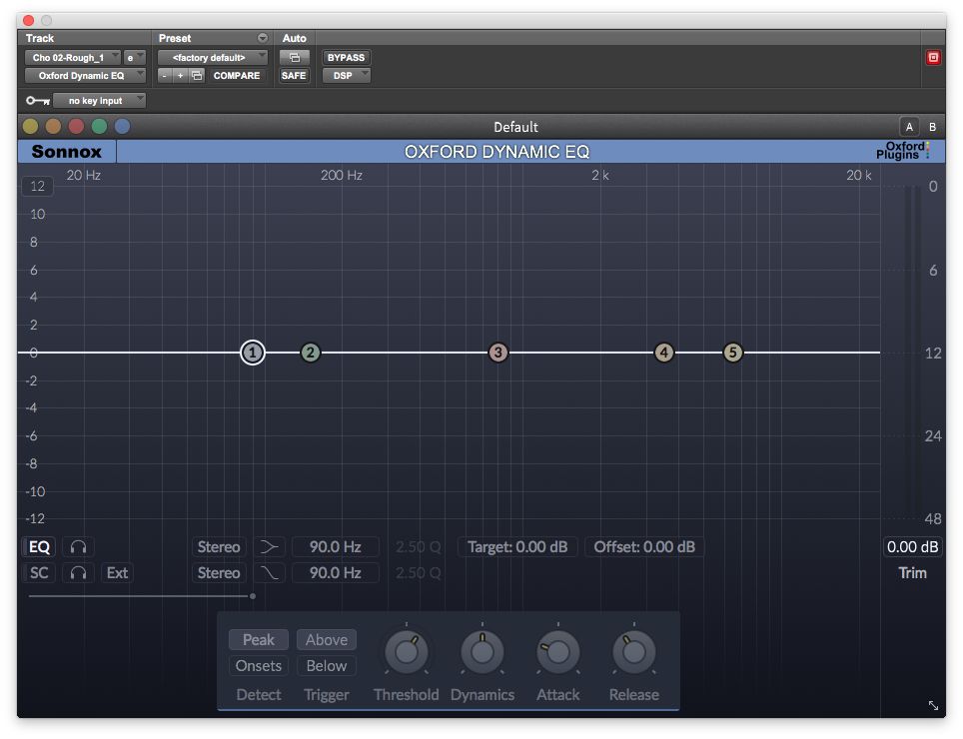This screenshot has height=739, width=963.
Task: Click the Attack knob
Action: 557,652
